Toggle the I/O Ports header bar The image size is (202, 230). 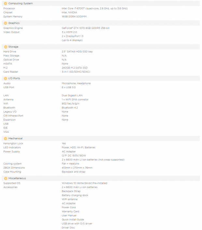[x=101, y=78]
